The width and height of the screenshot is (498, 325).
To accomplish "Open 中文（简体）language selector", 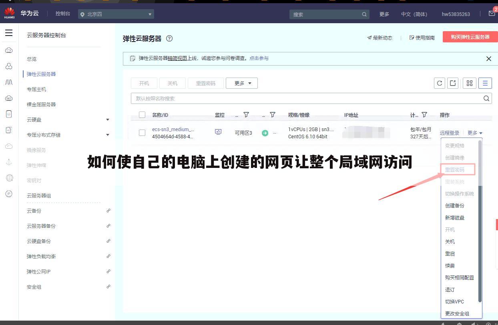I will [414, 14].
